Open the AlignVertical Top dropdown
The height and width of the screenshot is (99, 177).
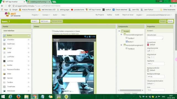[151, 57]
